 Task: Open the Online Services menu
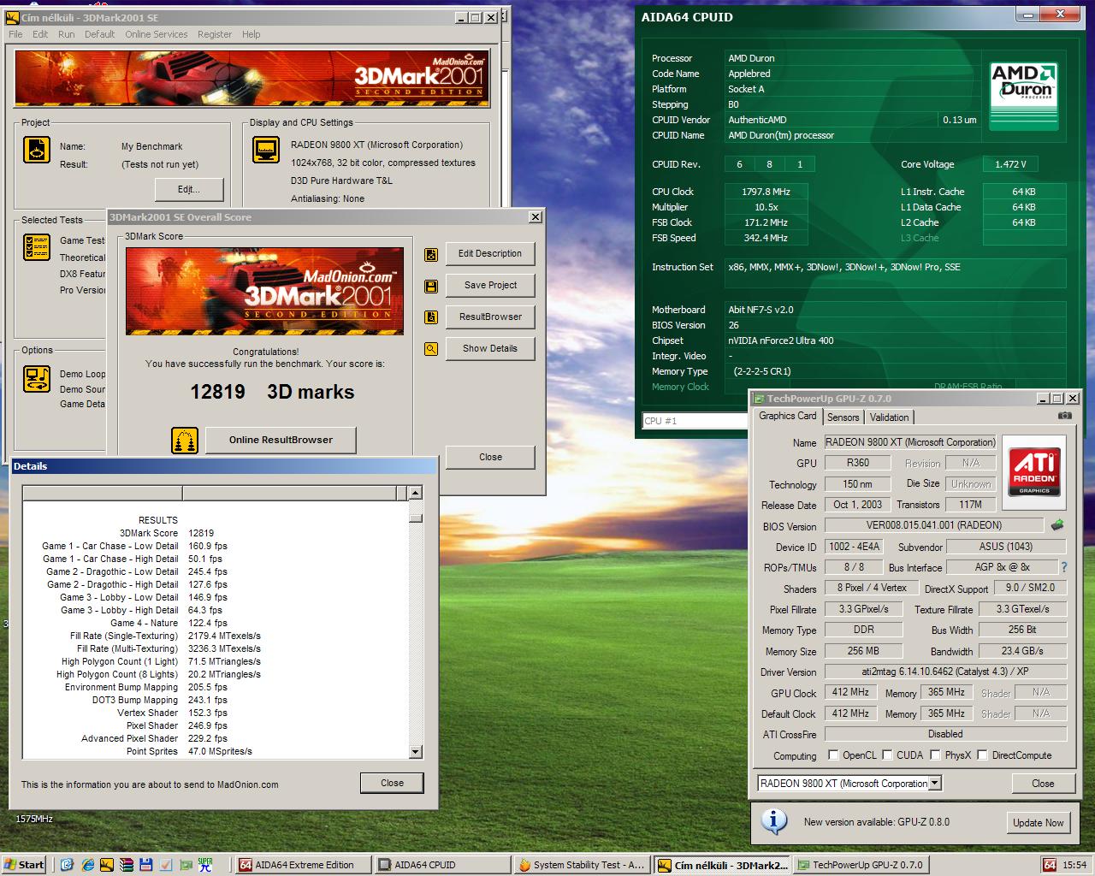point(156,34)
